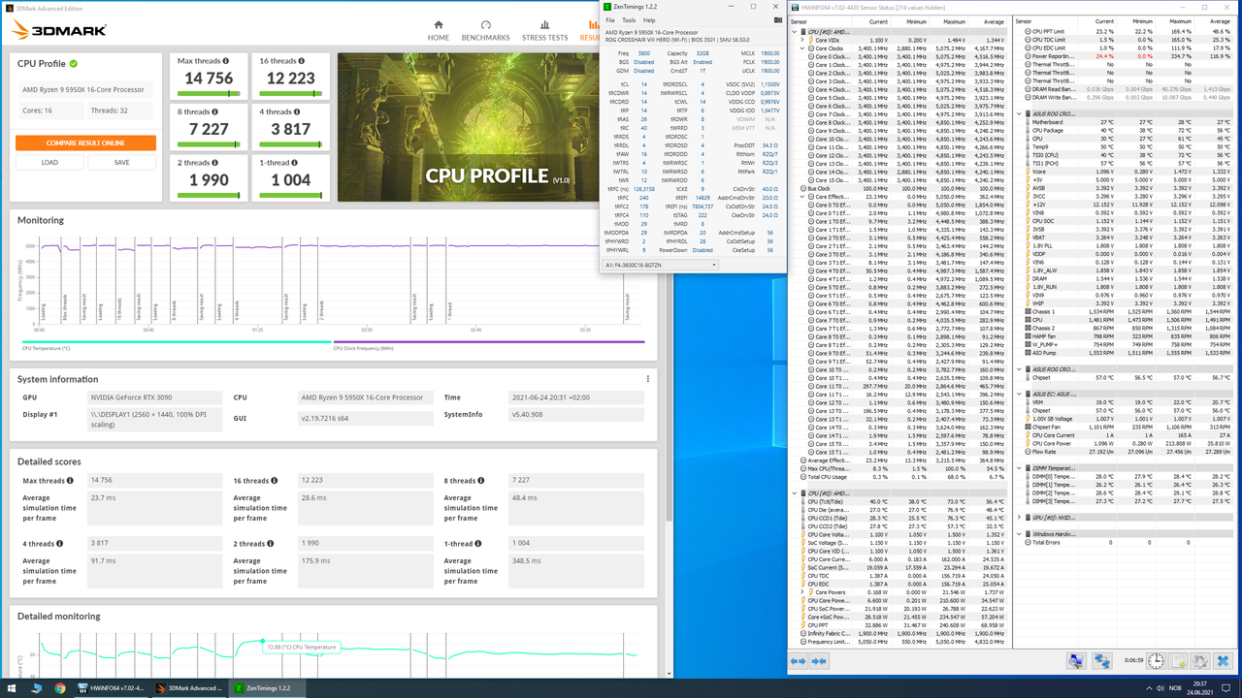This screenshot has width=1242, height=698.
Task: Click the COMPARE RESULT ONLINE button
Action: point(85,143)
